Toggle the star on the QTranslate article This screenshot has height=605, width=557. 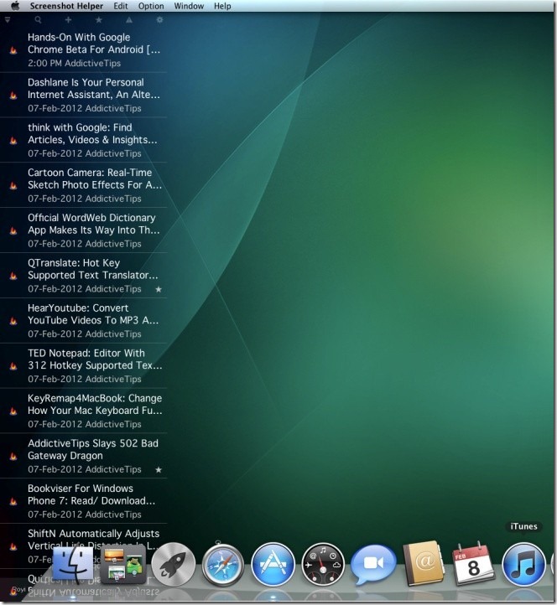159,289
